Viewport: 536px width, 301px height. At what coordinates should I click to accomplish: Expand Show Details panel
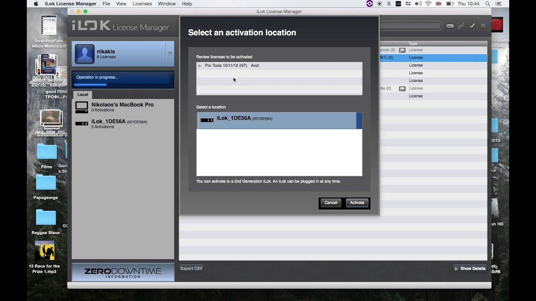coord(470,268)
